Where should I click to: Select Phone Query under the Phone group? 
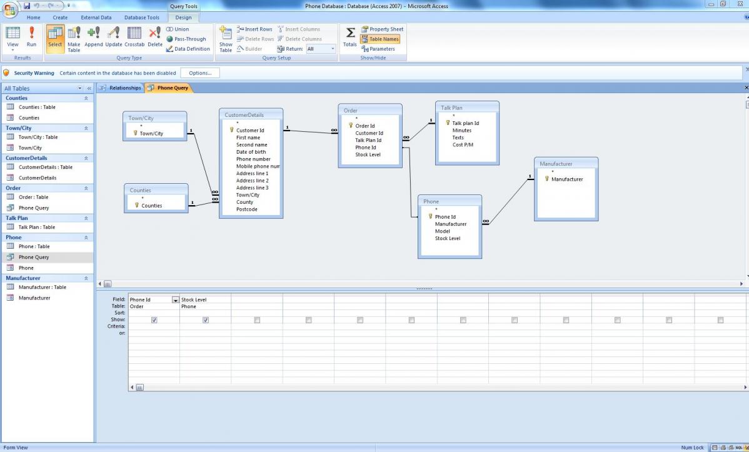point(48,257)
